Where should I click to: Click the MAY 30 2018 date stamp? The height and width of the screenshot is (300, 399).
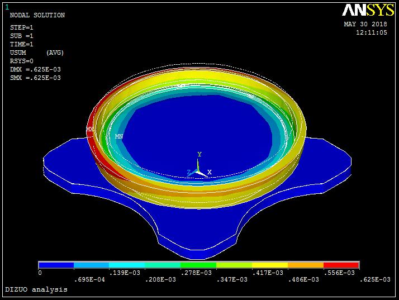click(365, 24)
